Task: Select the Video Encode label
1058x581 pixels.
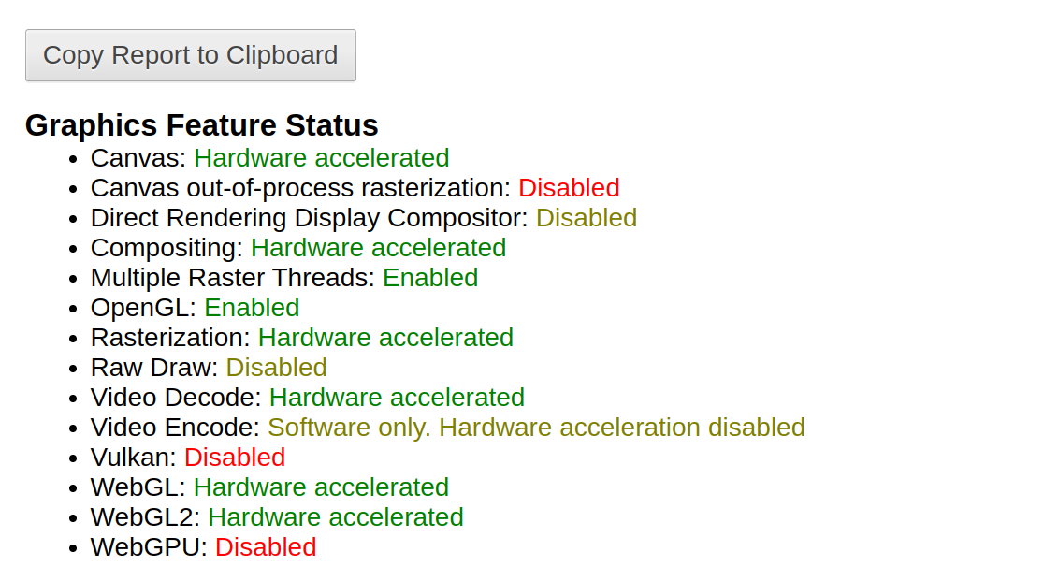Action: [175, 428]
